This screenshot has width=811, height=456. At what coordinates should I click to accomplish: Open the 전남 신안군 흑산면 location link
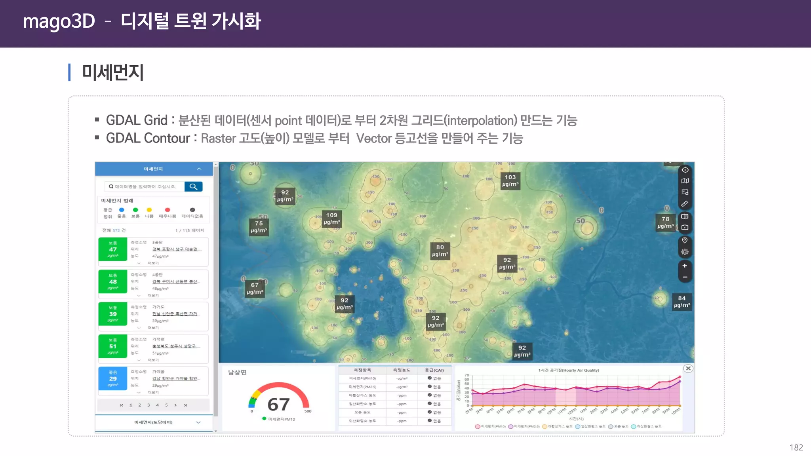point(176,314)
